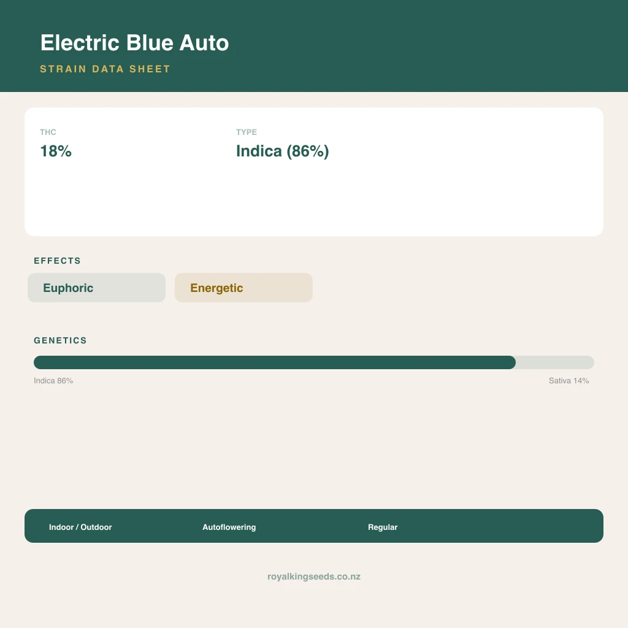Image resolution: width=628 pixels, height=628 pixels.
Task: Click the filled Indica portion of genetics bar
Action: point(275,362)
